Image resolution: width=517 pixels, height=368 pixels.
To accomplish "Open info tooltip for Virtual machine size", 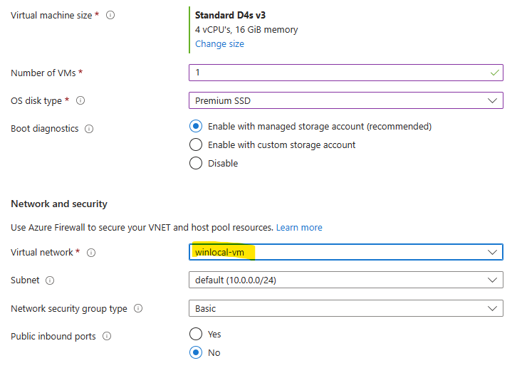I will (110, 15).
